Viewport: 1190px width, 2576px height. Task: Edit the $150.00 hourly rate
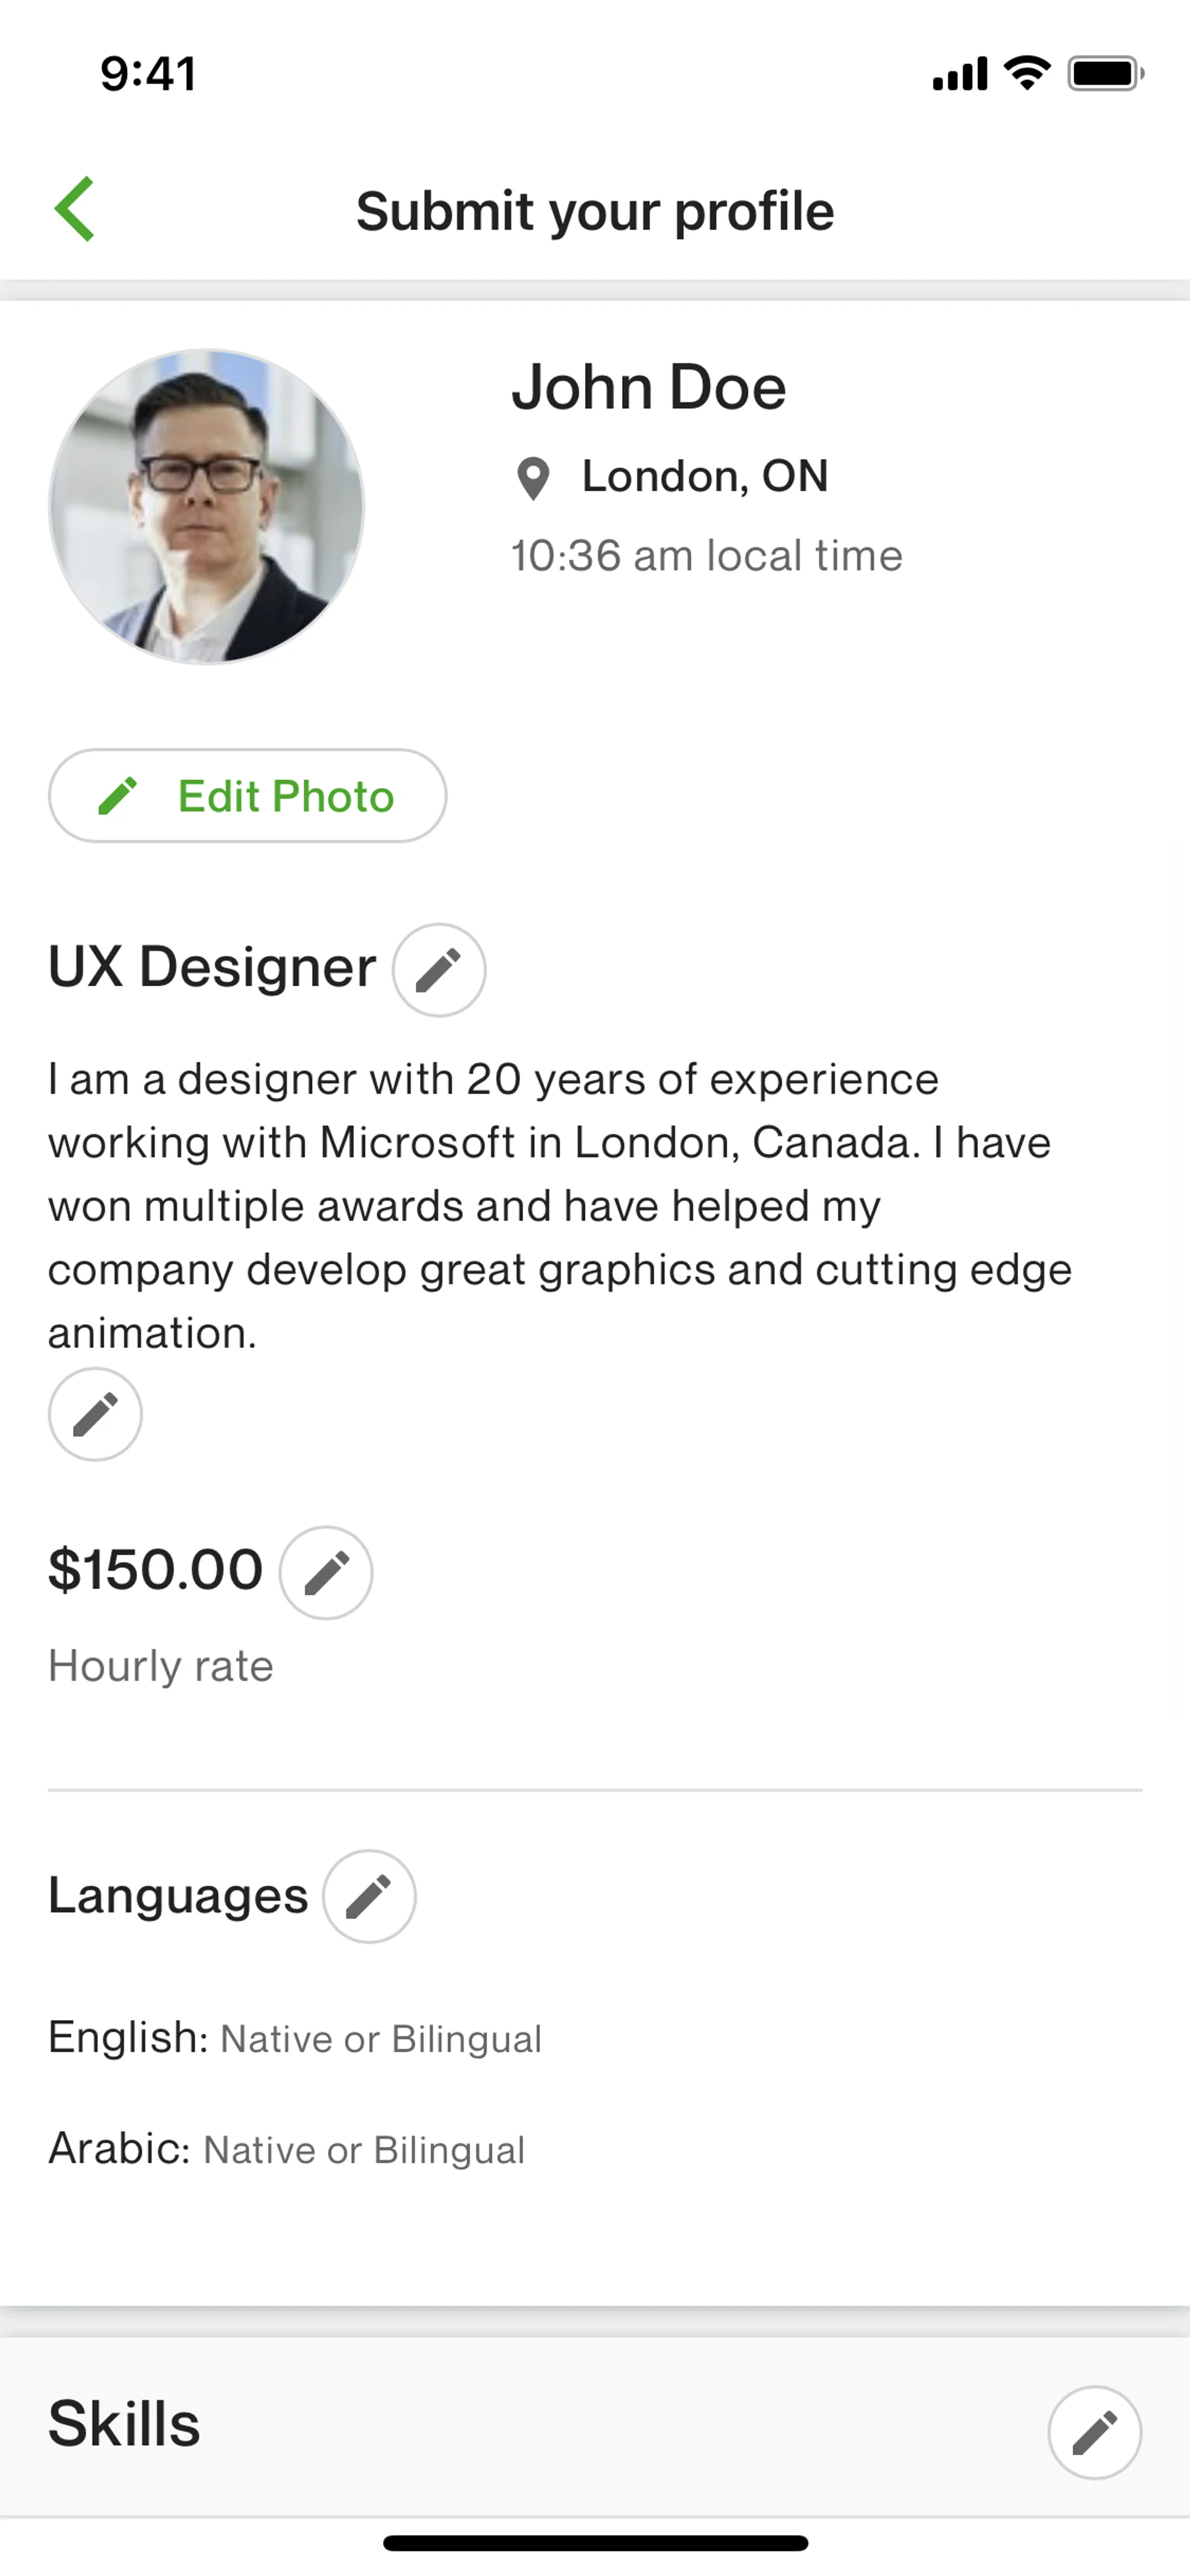click(x=326, y=1573)
